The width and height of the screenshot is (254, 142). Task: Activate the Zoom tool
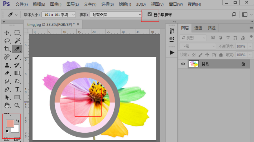(x=17, y=105)
